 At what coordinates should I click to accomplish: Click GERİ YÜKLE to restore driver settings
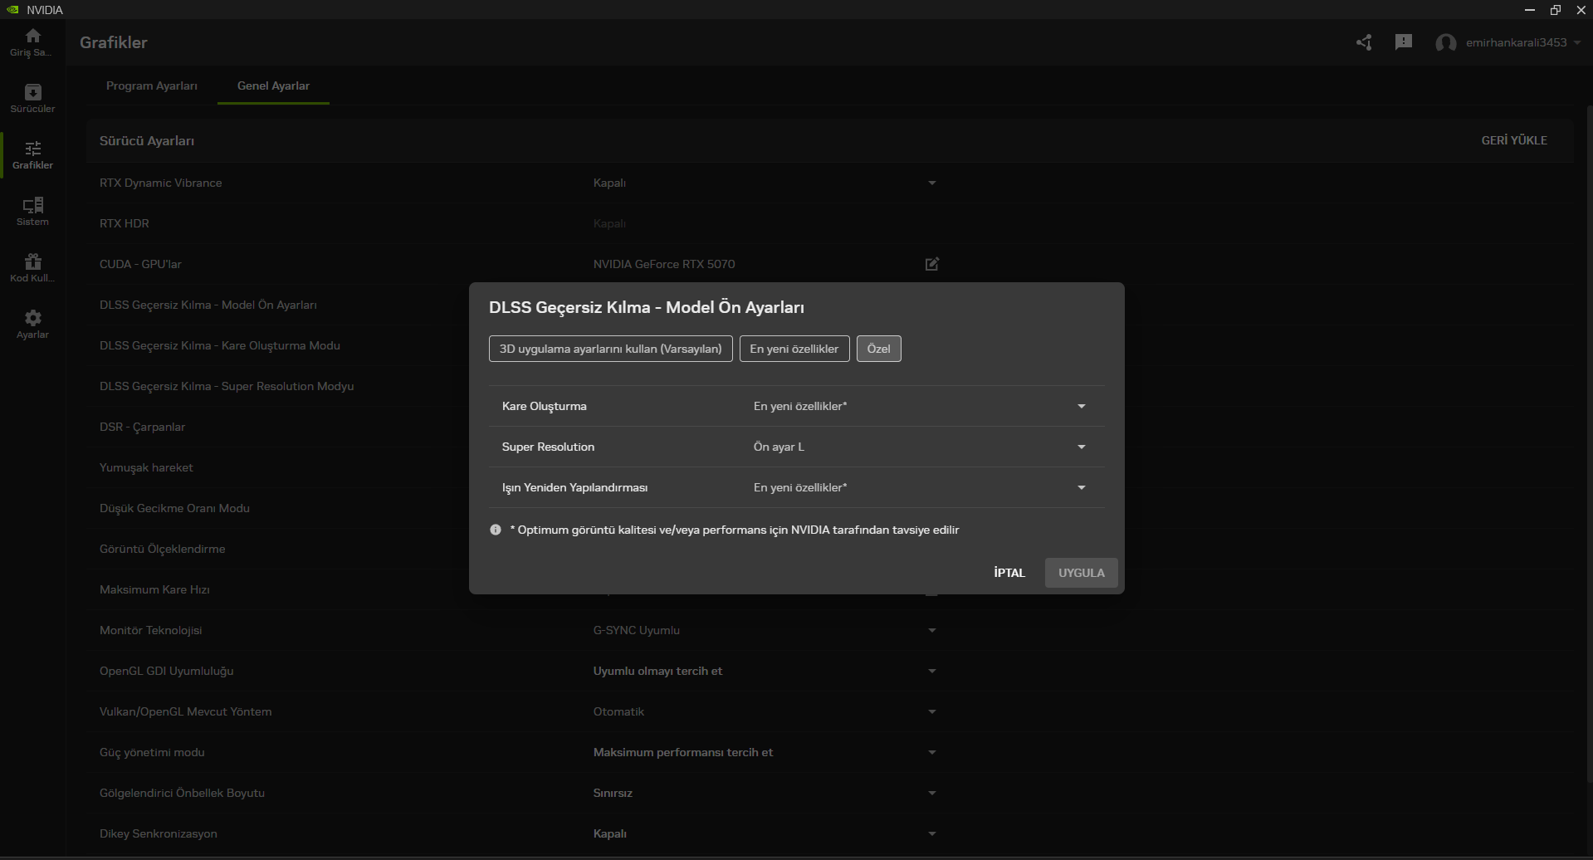(1514, 140)
